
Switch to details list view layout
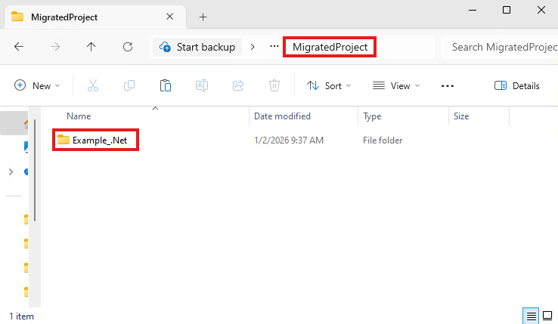[x=531, y=316]
